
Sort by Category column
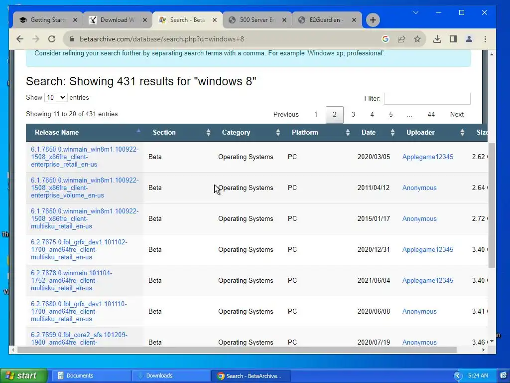pyautogui.click(x=248, y=133)
